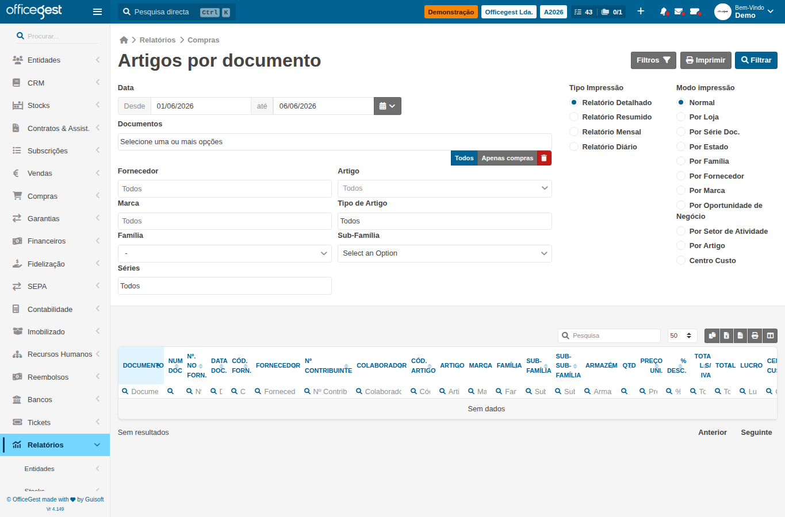Open Tickets in the sidebar

55,423
